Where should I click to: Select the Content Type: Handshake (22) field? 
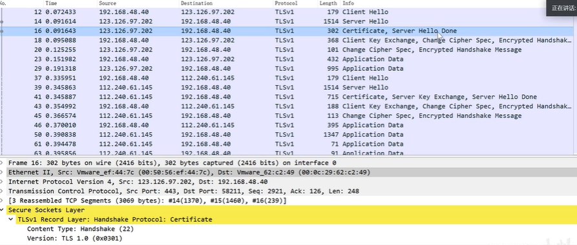coord(80,229)
